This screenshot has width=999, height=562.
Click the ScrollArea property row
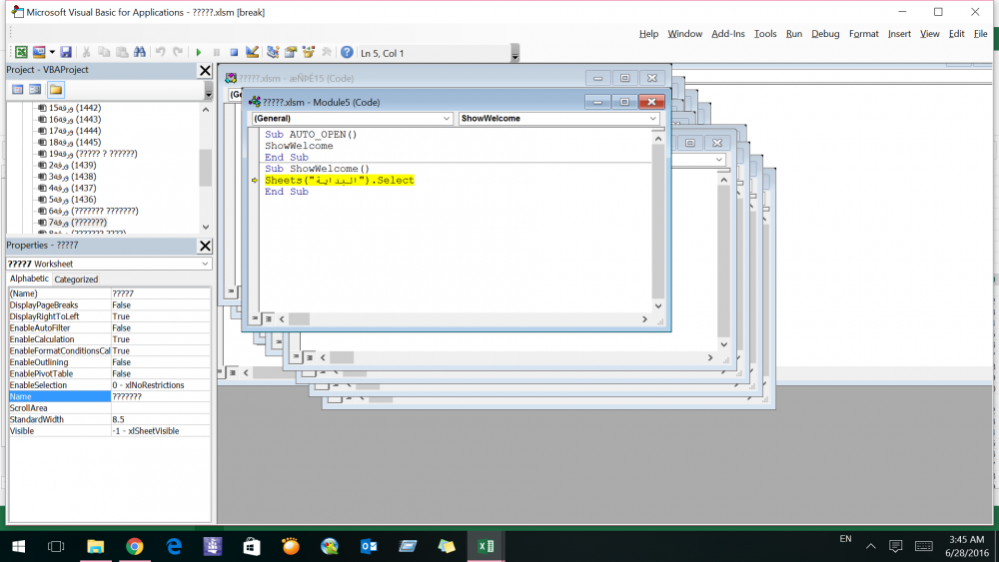109,408
